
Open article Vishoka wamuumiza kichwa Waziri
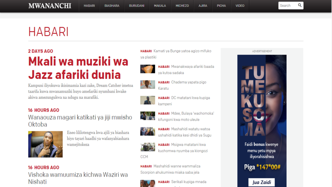click(78, 178)
